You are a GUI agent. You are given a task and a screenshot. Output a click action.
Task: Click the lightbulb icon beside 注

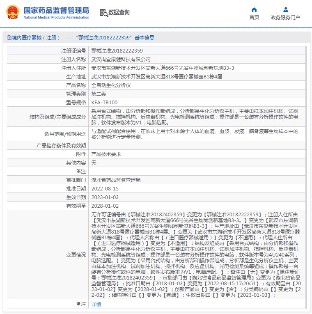tap(78, 304)
